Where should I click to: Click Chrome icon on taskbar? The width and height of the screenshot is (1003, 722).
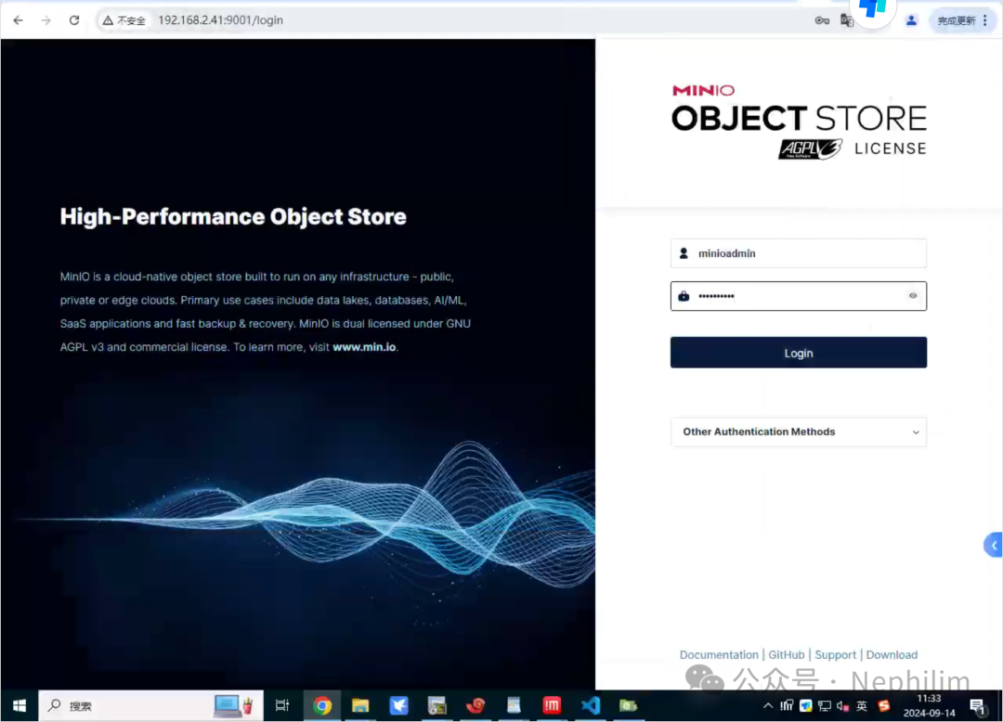tap(322, 706)
